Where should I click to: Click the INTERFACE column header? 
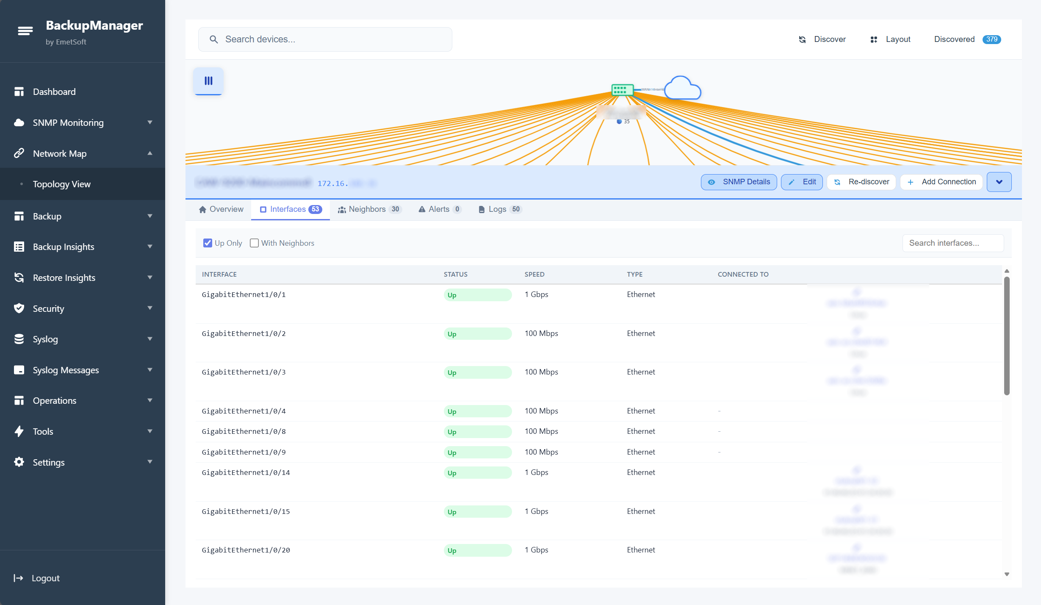click(x=219, y=275)
